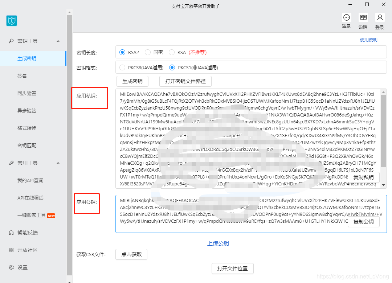
Task: Click the 密钥长度 label
Action: (x=87, y=53)
